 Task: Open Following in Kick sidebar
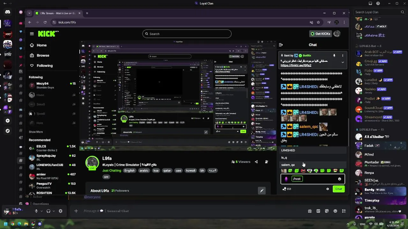pyautogui.click(x=41, y=66)
